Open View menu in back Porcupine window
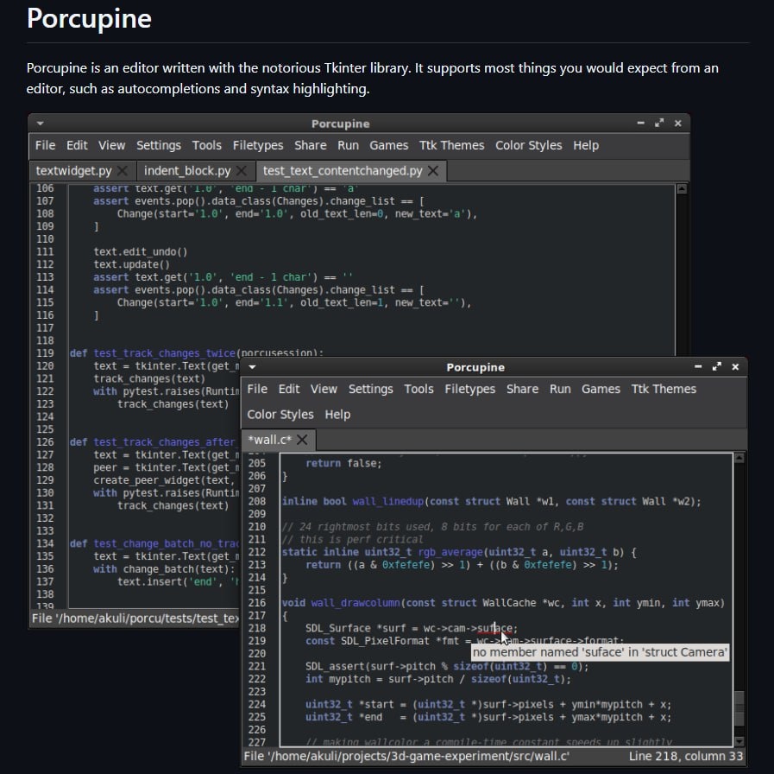 point(111,145)
